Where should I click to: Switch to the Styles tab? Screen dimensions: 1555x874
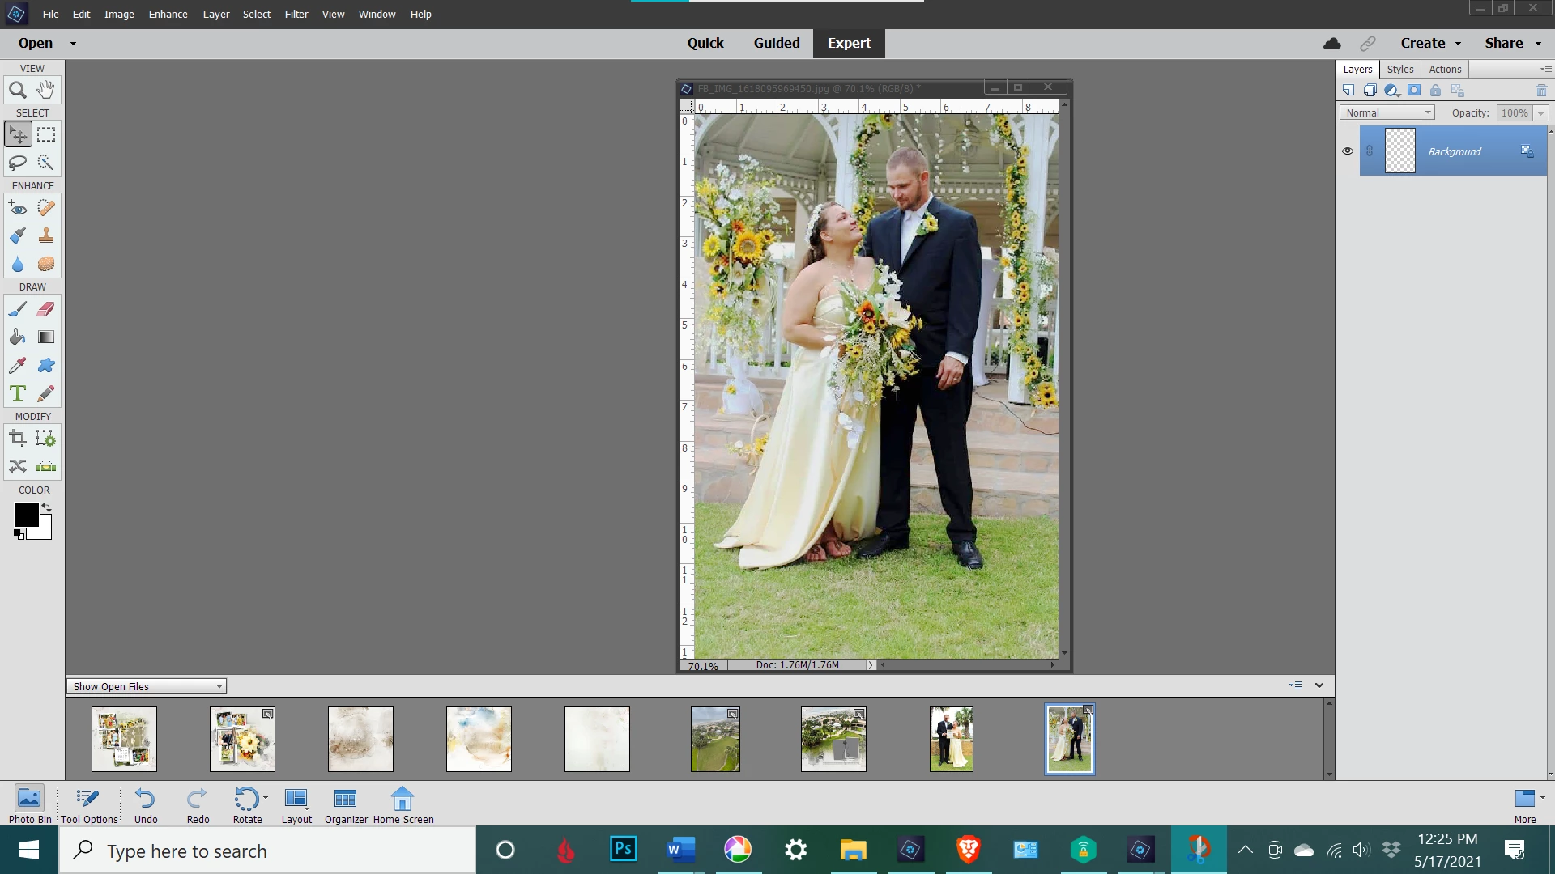point(1399,70)
